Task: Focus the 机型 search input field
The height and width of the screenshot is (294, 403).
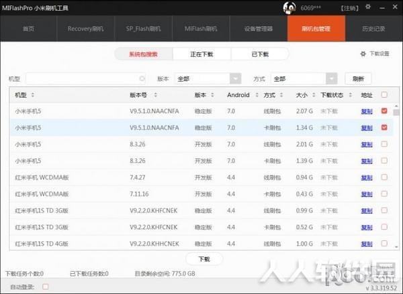Action: pyautogui.click(x=85, y=79)
